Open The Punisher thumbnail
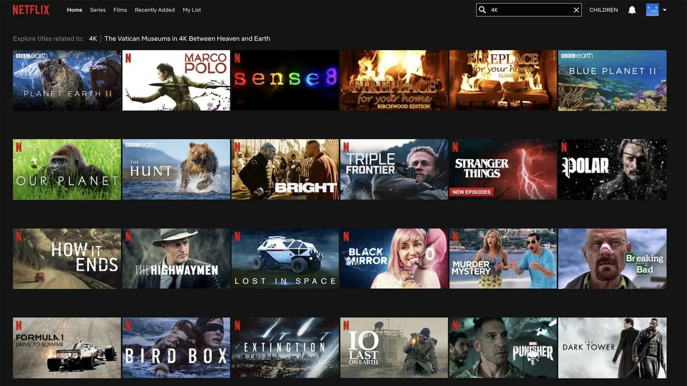The image size is (687, 386). point(503,348)
